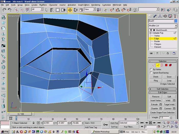Switch to the Hierarchy panel icon
179x134 pixels.
tap(160, 16)
